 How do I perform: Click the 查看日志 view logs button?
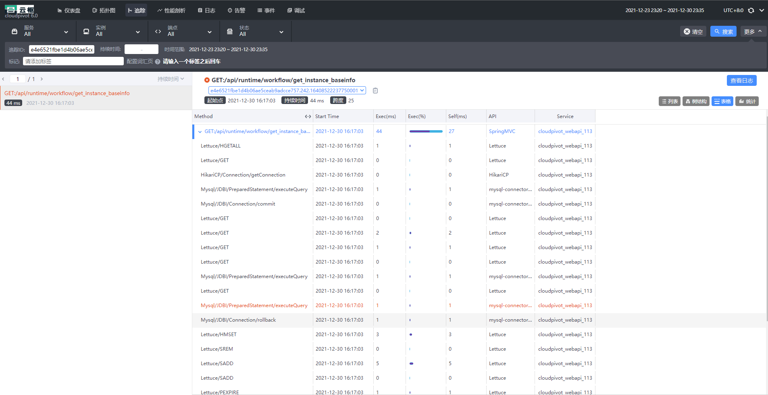(x=742, y=81)
